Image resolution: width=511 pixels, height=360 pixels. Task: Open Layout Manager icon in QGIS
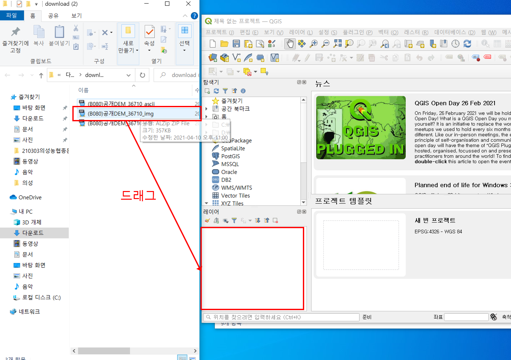[x=260, y=44]
